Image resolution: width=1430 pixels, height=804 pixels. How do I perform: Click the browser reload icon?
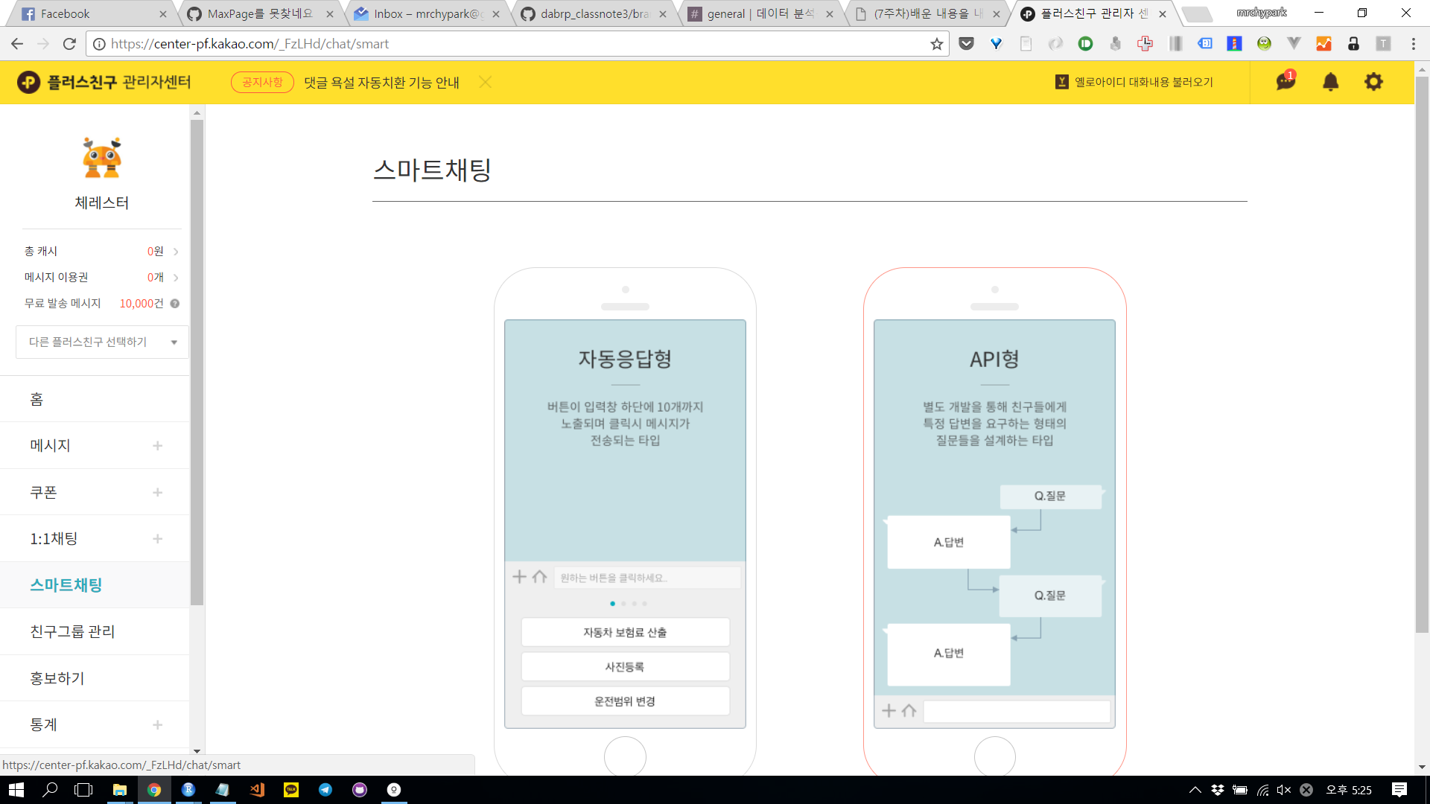click(x=69, y=44)
